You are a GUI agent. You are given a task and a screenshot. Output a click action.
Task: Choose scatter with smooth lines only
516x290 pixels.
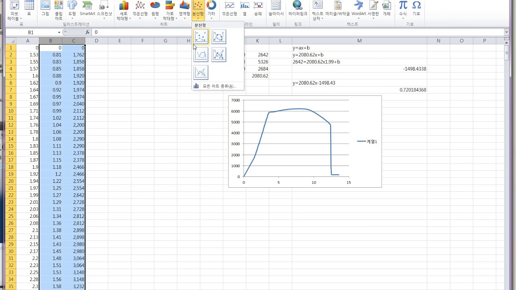(x=201, y=54)
